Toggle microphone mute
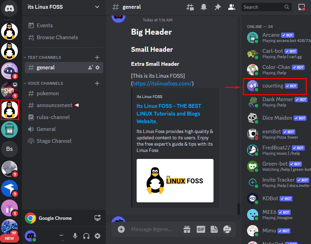 pyautogui.click(x=75, y=236)
